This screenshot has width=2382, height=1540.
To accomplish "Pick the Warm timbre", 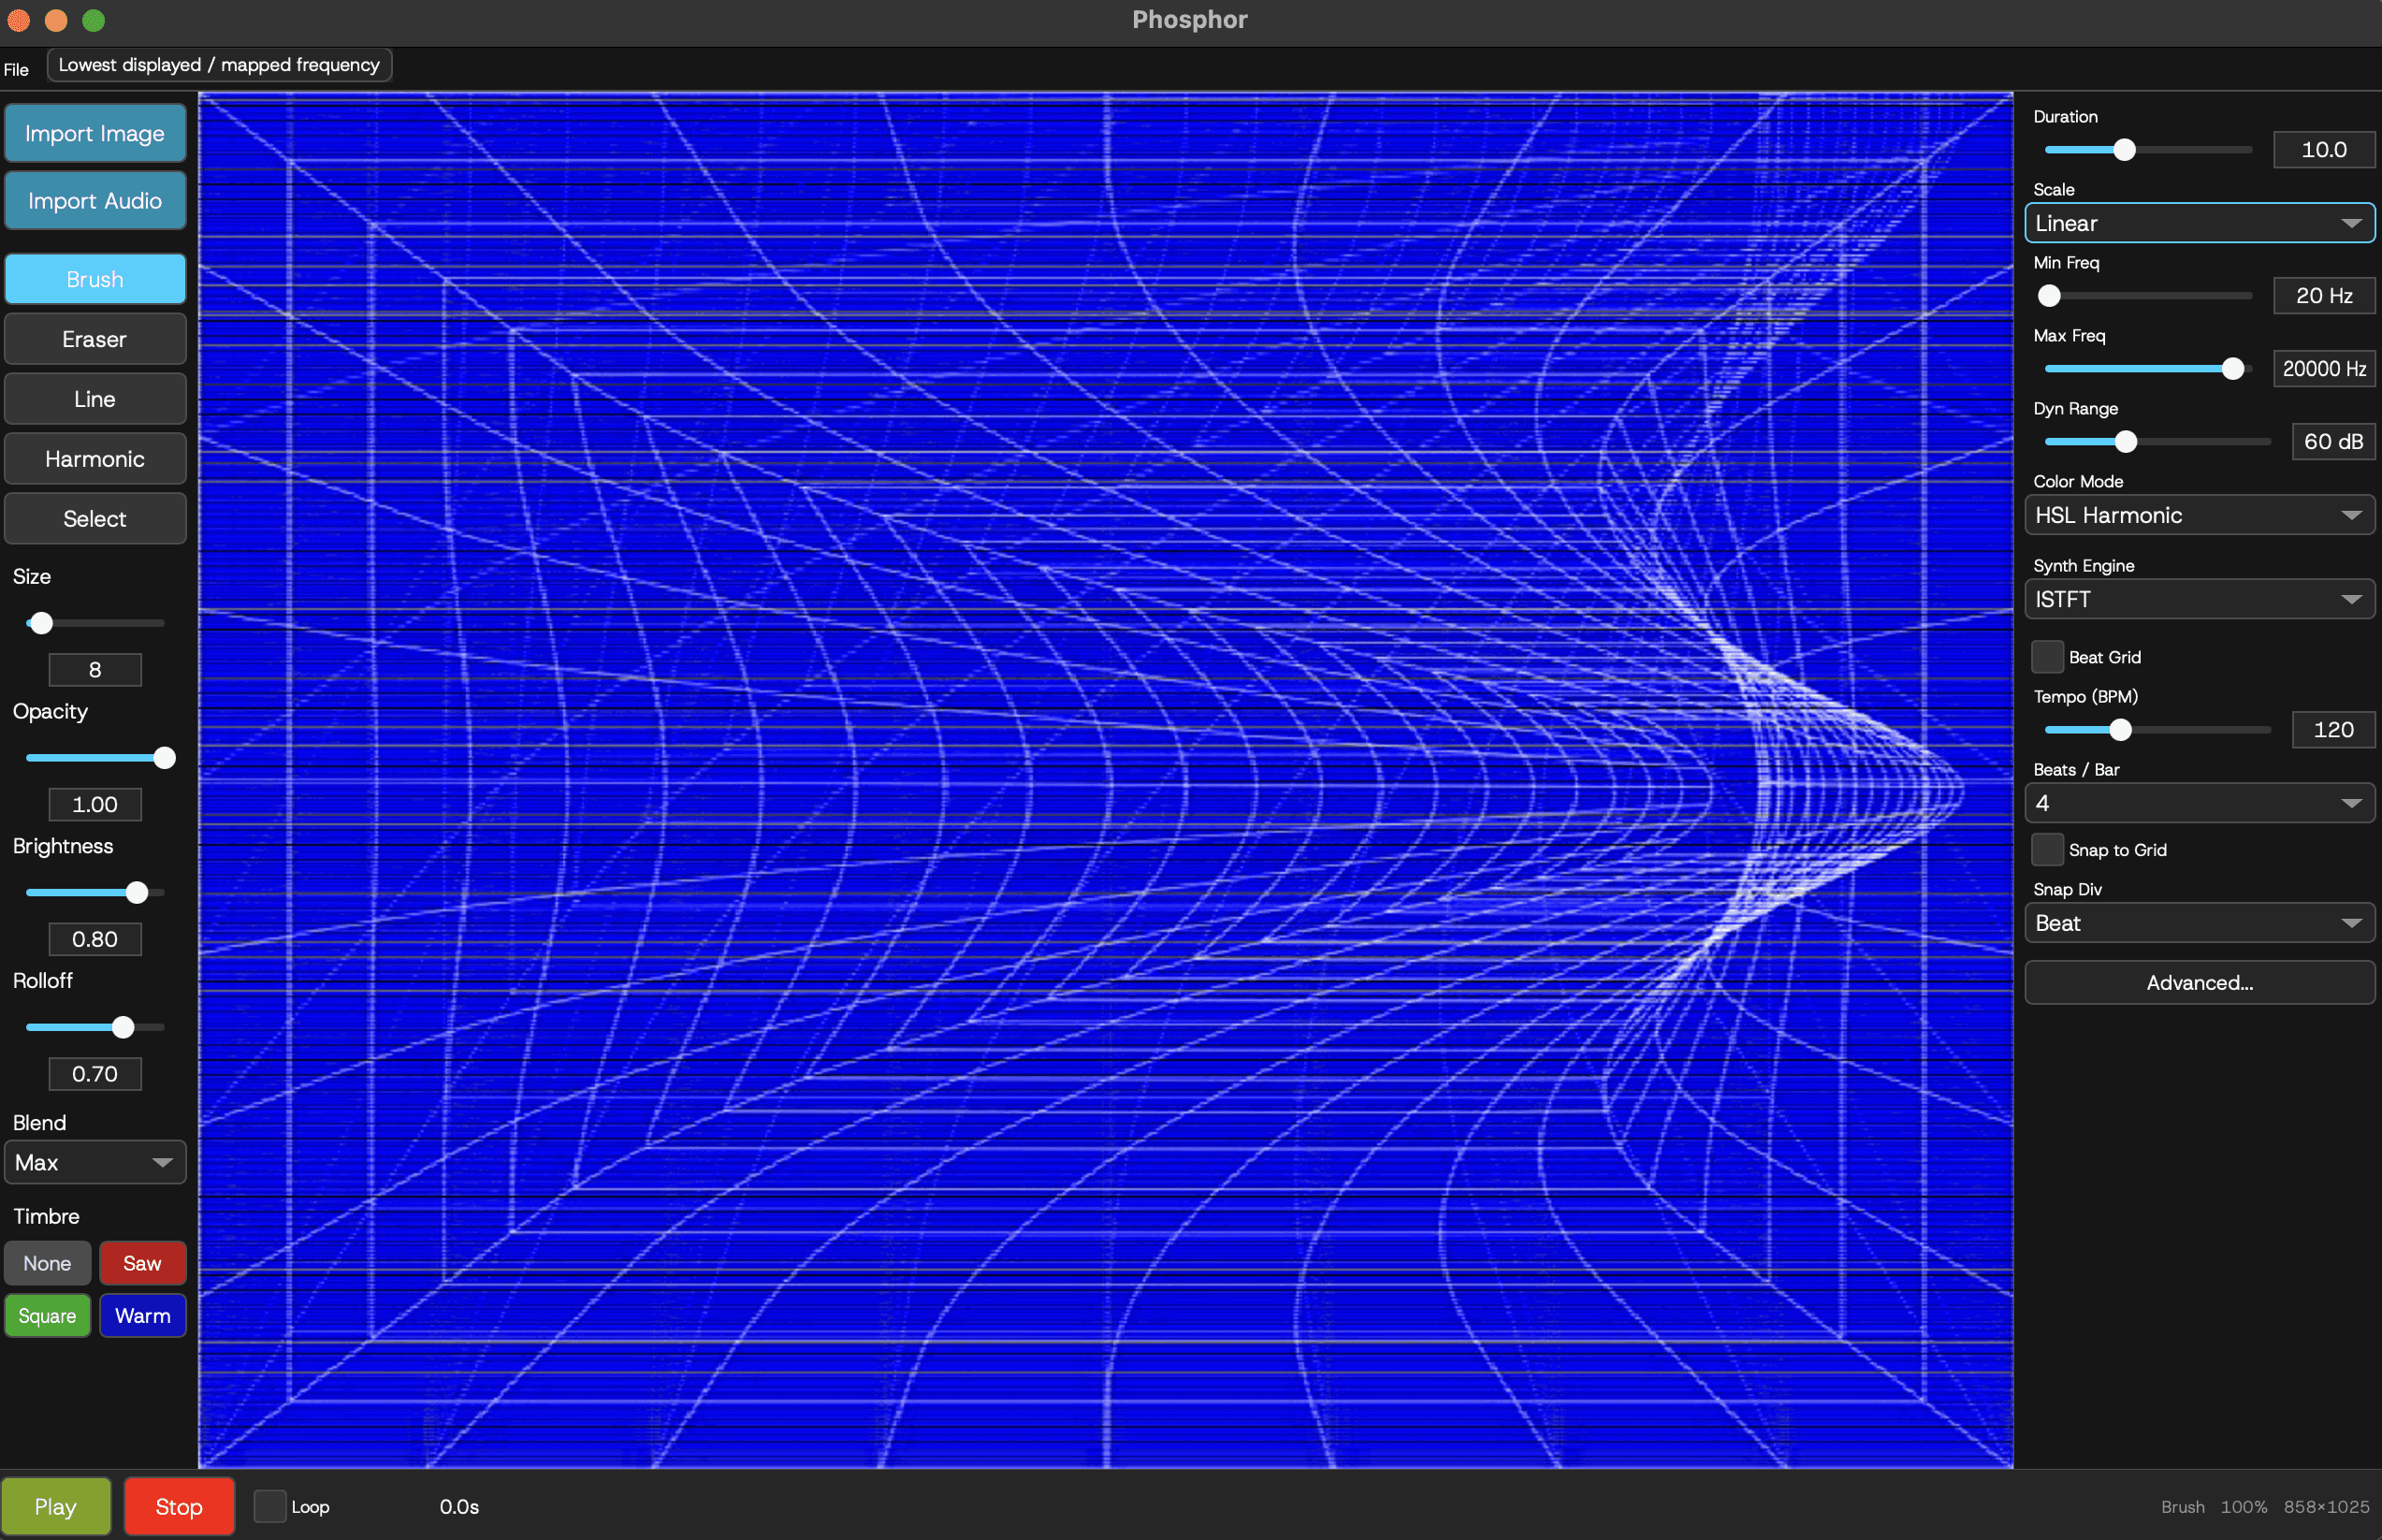I will [x=142, y=1316].
